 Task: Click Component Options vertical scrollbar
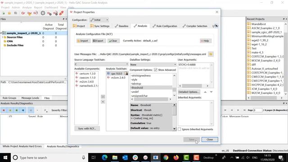coord(174,85)
